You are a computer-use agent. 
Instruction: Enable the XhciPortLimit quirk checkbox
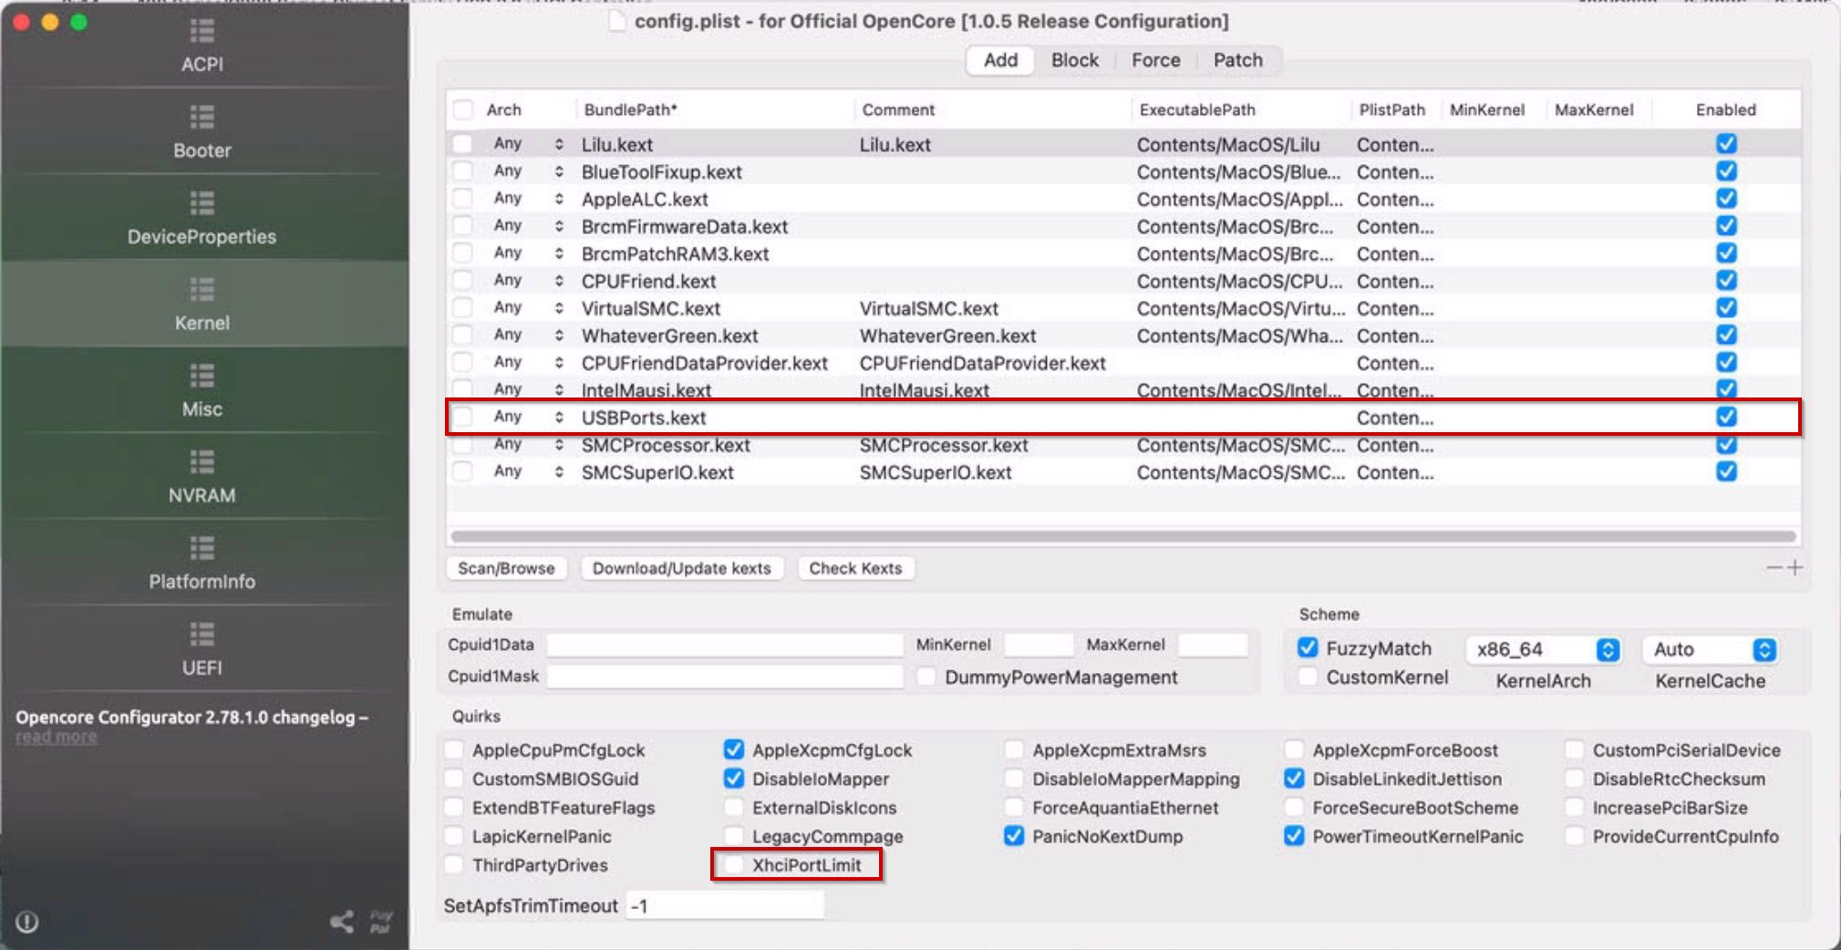click(x=733, y=864)
